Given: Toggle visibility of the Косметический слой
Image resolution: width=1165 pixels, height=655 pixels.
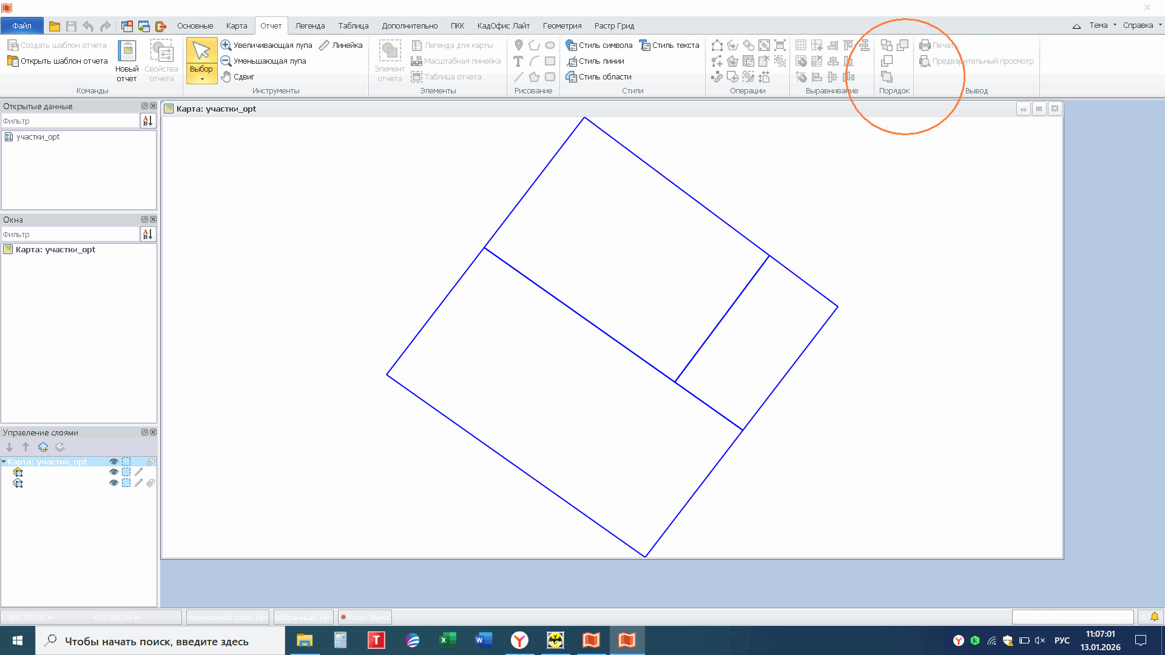Looking at the screenshot, I should 113,472.
